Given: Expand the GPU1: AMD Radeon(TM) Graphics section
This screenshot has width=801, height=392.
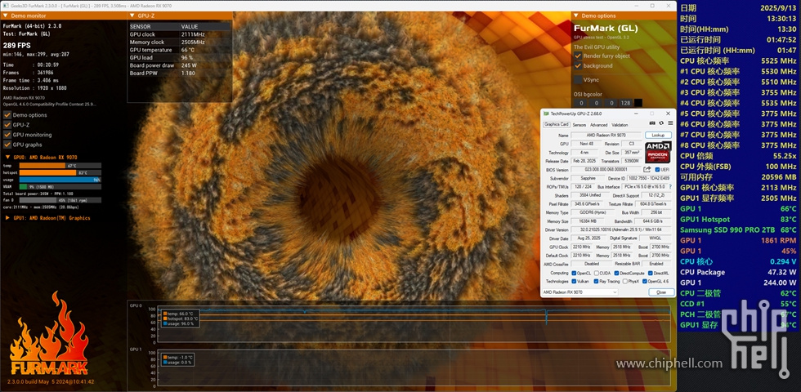Looking at the screenshot, I should coord(7,218).
